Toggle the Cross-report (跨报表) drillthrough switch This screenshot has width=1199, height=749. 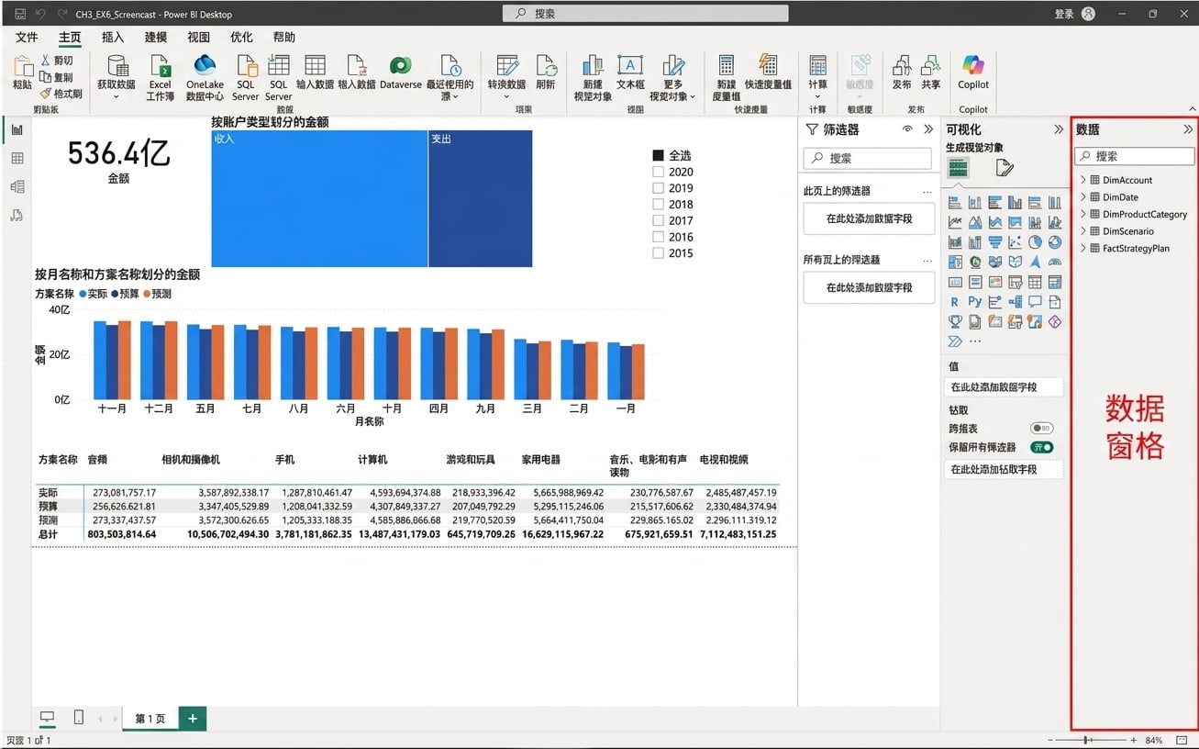[1041, 429]
